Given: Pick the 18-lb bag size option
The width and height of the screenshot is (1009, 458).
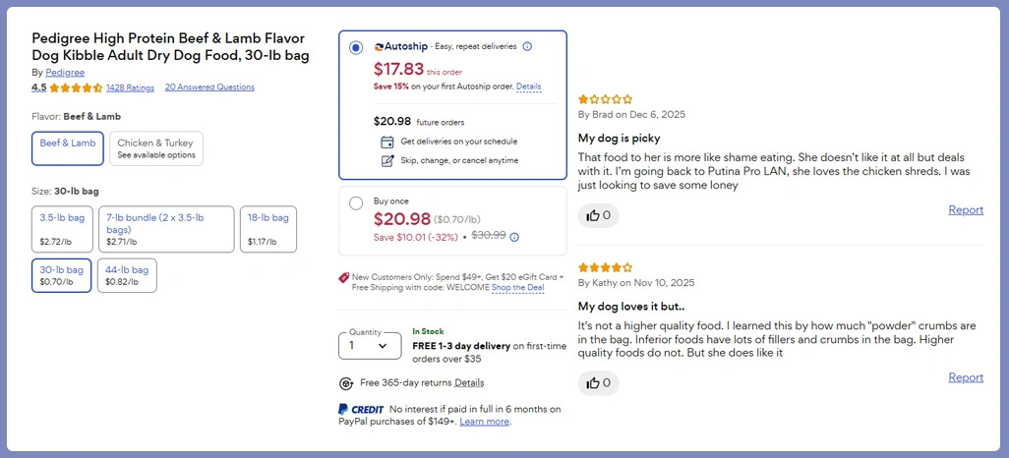Looking at the screenshot, I should point(267,228).
